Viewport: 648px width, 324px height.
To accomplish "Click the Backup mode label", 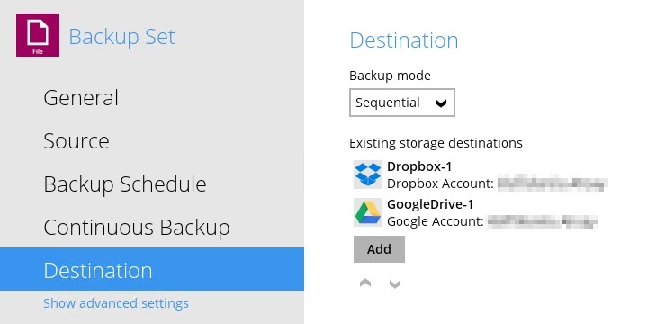I will pyautogui.click(x=390, y=76).
